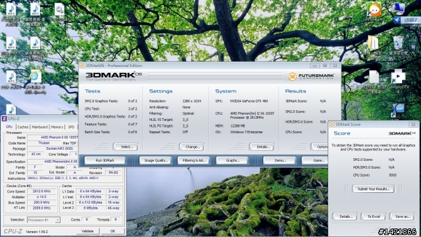Screen dimensions: 421x237
Task: Click the Resolution value 1280 x 1024
Action: (x=191, y=101)
